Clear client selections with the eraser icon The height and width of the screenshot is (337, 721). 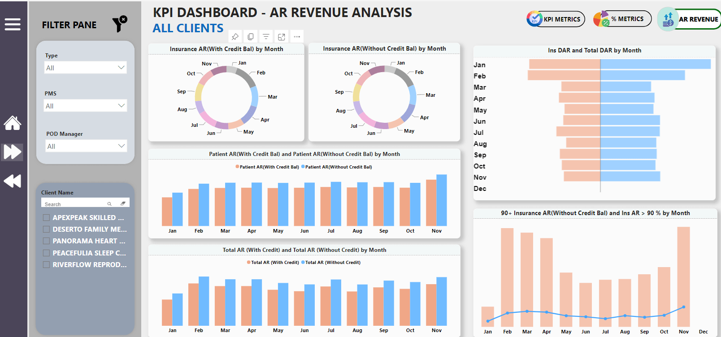pos(123,204)
